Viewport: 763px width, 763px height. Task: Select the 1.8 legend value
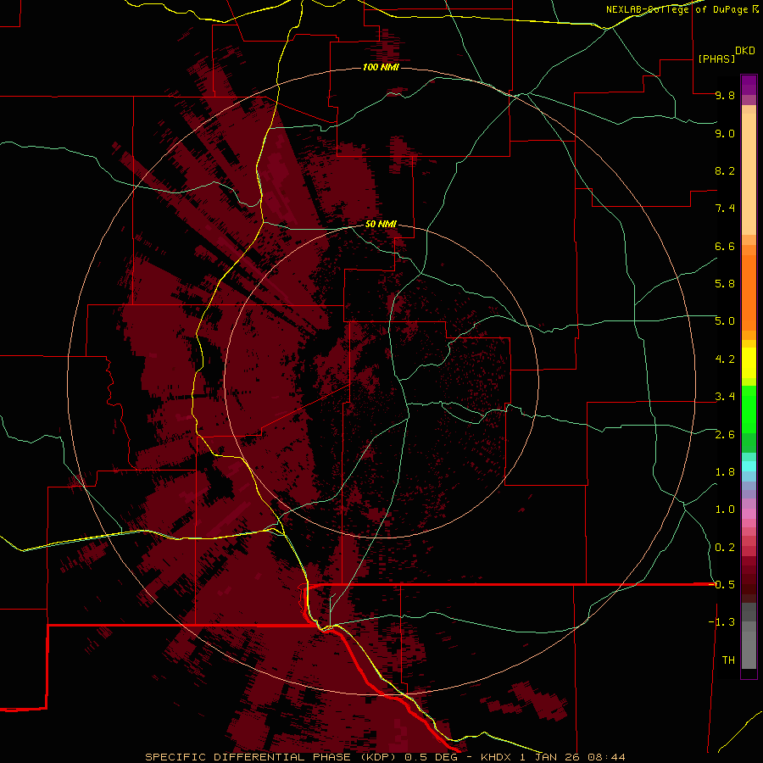click(725, 472)
